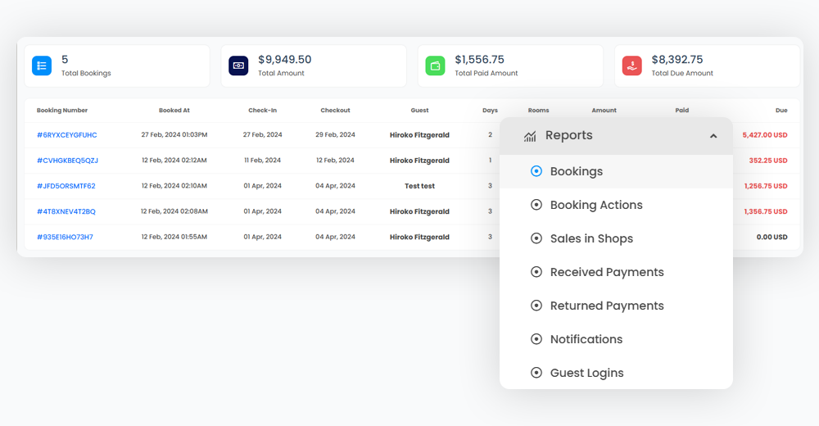Click the Total Paid Amount wallet icon
The width and height of the screenshot is (819, 426).
435,66
